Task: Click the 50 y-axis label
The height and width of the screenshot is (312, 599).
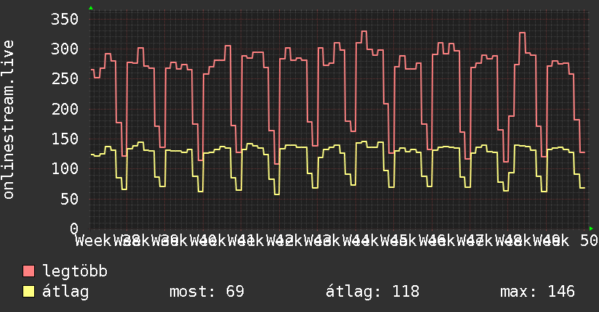Action: (70, 199)
